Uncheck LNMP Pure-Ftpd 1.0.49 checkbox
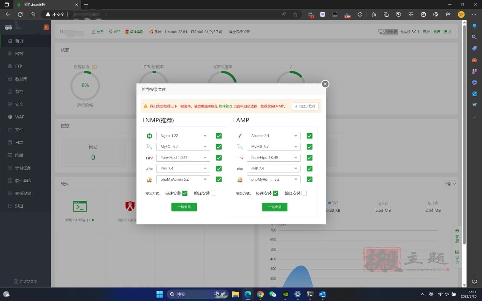The height and width of the screenshot is (301, 482). click(x=219, y=158)
